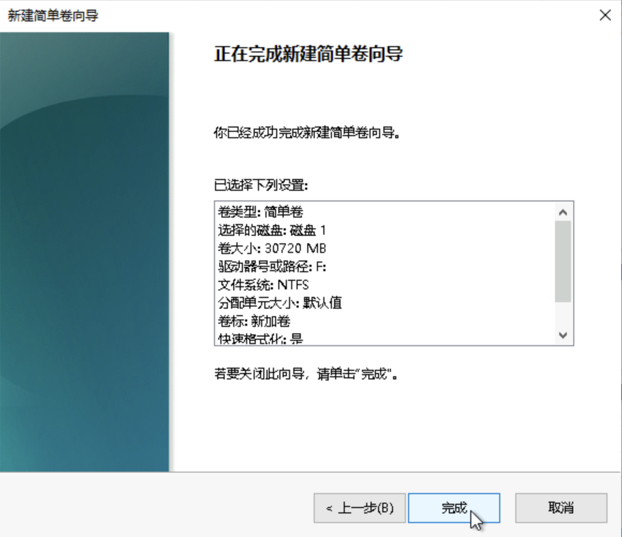Click the settings list scroll-up arrow
The image size is (622, 537).
click(x=562, y=212)
